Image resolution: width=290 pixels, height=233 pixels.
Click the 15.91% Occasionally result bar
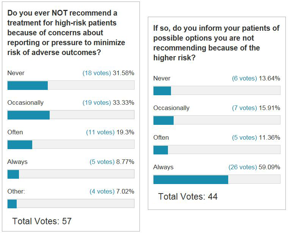pyautogui.click(x=216, y=120)
